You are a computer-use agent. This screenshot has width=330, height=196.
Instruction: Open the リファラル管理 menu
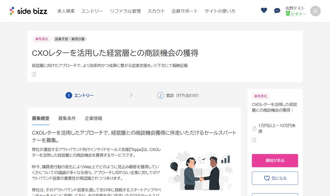pos(125,11)
